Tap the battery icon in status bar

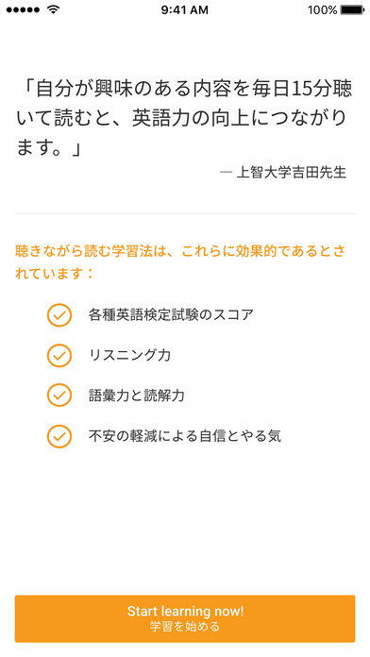tap(352, 9)
